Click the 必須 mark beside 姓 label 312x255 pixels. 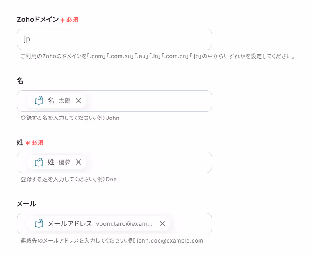click(x=34, y=143)
